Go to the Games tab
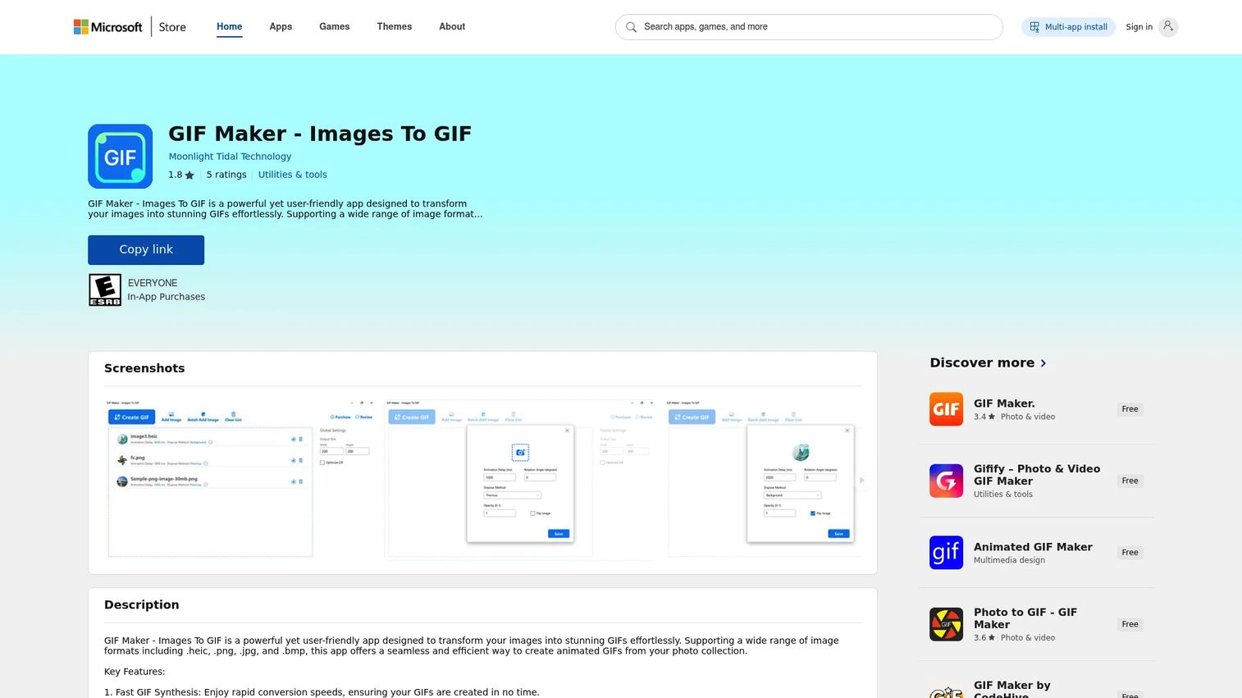The height and width of the screenshot is (698, 1242). click(x=335, y=27)
